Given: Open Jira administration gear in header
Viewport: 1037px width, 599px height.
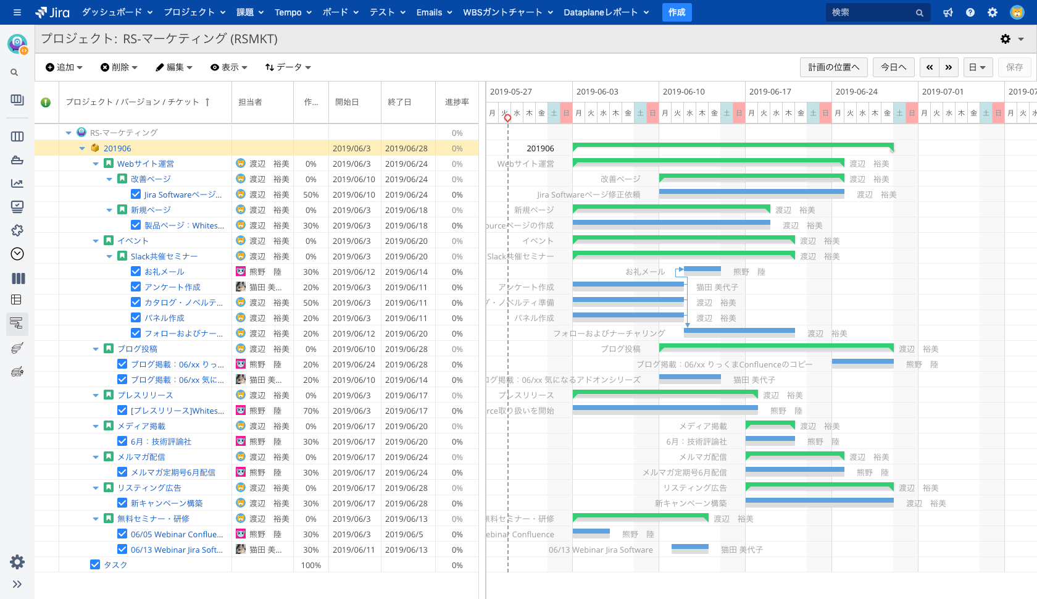Looking at the screenshot, I should pyautogui.click(x=993, y=12).
